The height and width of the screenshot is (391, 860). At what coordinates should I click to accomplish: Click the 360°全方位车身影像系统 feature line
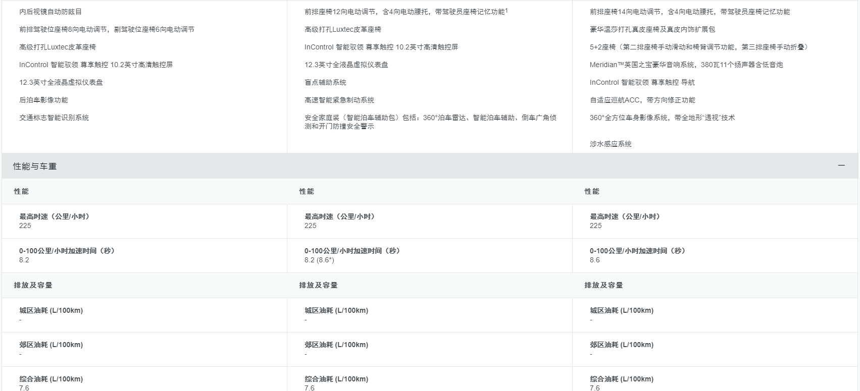pyautogui.click(x=662, y=118)
